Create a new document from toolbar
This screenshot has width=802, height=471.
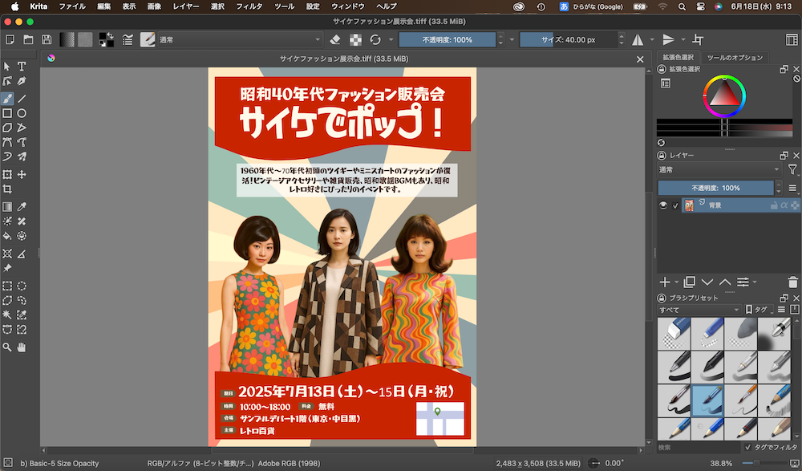[10, 39]
